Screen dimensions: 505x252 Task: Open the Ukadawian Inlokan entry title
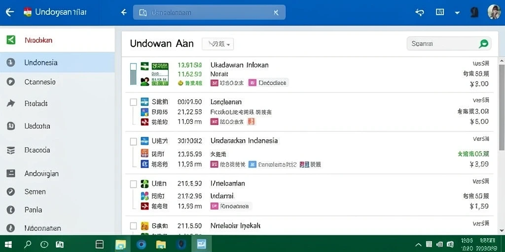239,65
